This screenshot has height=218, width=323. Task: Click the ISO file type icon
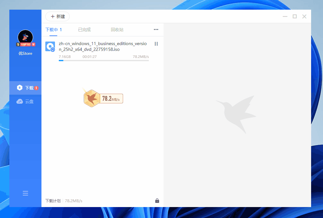tap(50, 47)
